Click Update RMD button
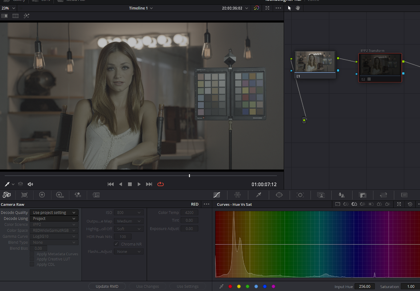The width and height of the screenshot is (420, 291). pos(107,286)
